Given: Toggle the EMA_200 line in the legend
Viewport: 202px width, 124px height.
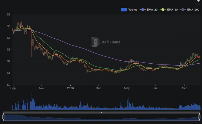Looking at the screenshot, I should (x=190, y=10).
